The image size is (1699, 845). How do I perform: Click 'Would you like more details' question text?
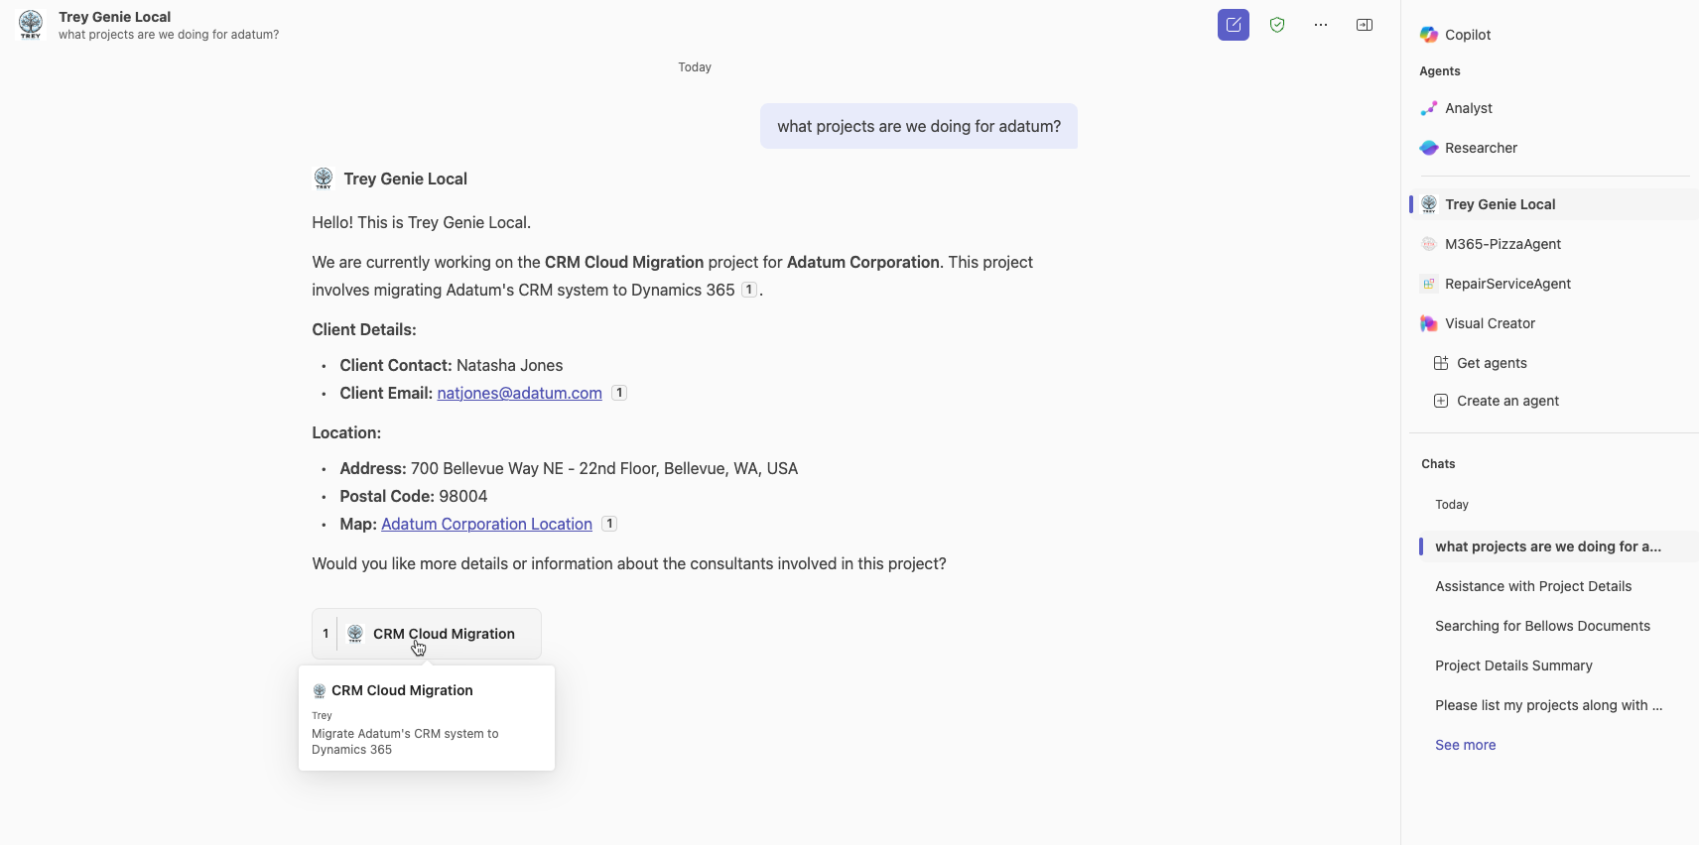click(629, 563)
